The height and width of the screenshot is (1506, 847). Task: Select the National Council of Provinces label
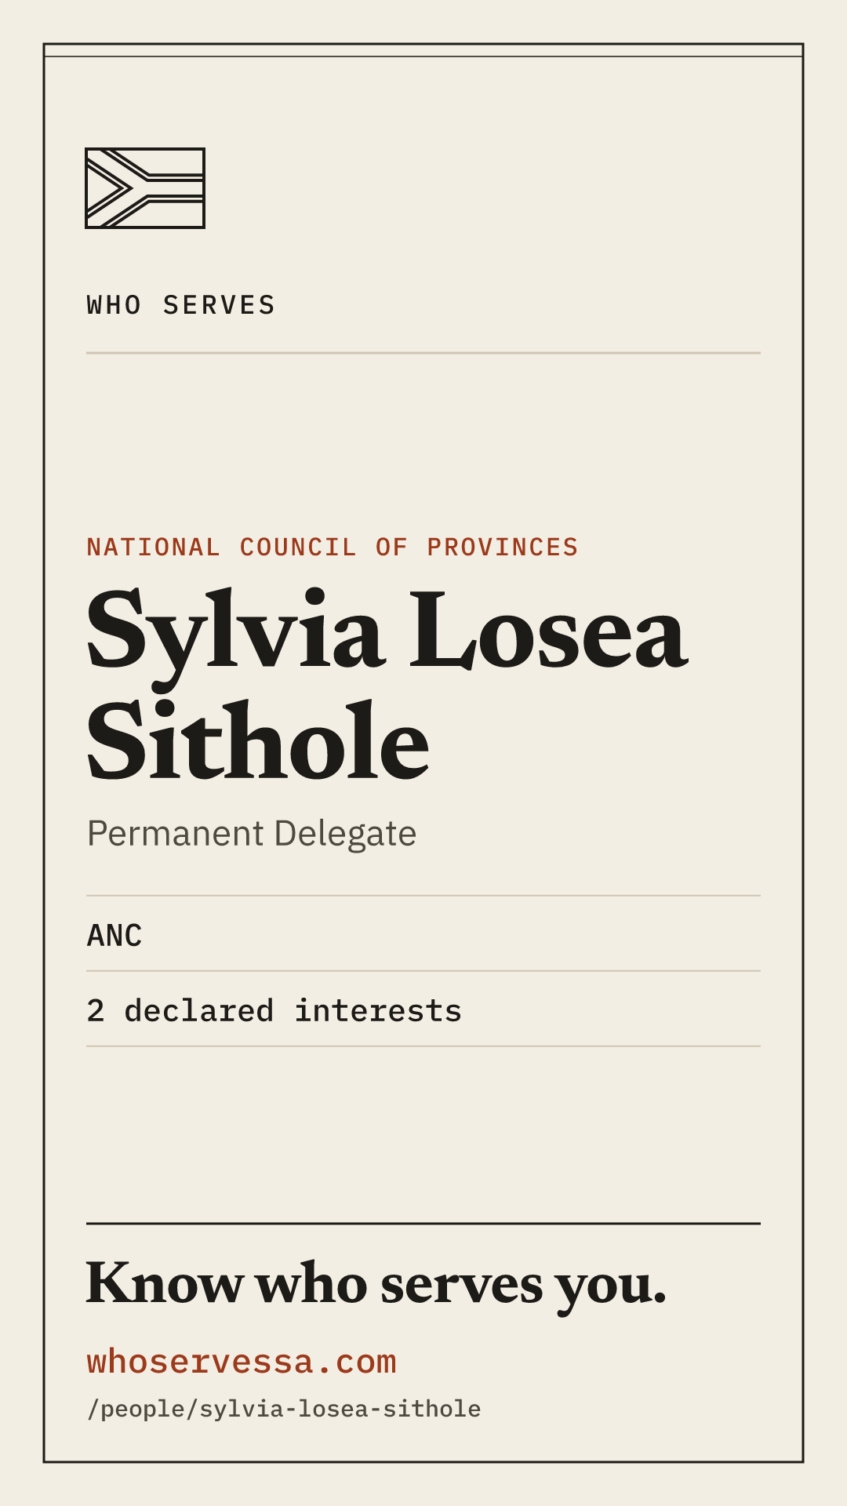coord(333,547)
